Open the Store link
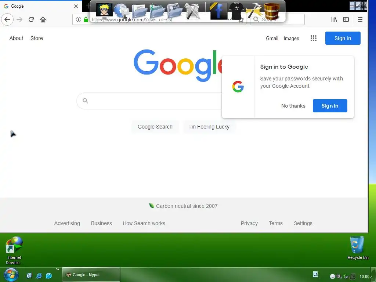This screenshot has width=376, height=282. coord(37,38)
